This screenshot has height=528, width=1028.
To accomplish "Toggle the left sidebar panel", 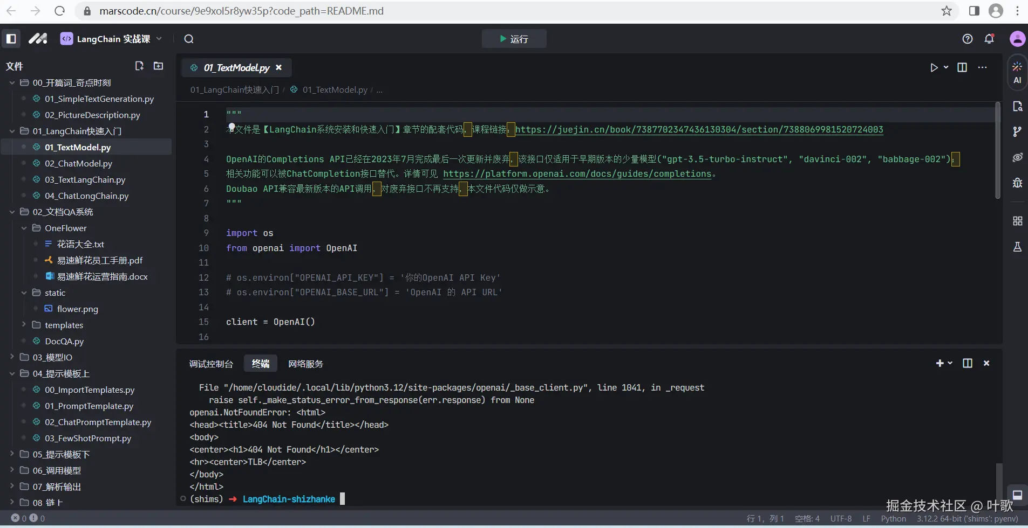I will click(x=11, y=39).
